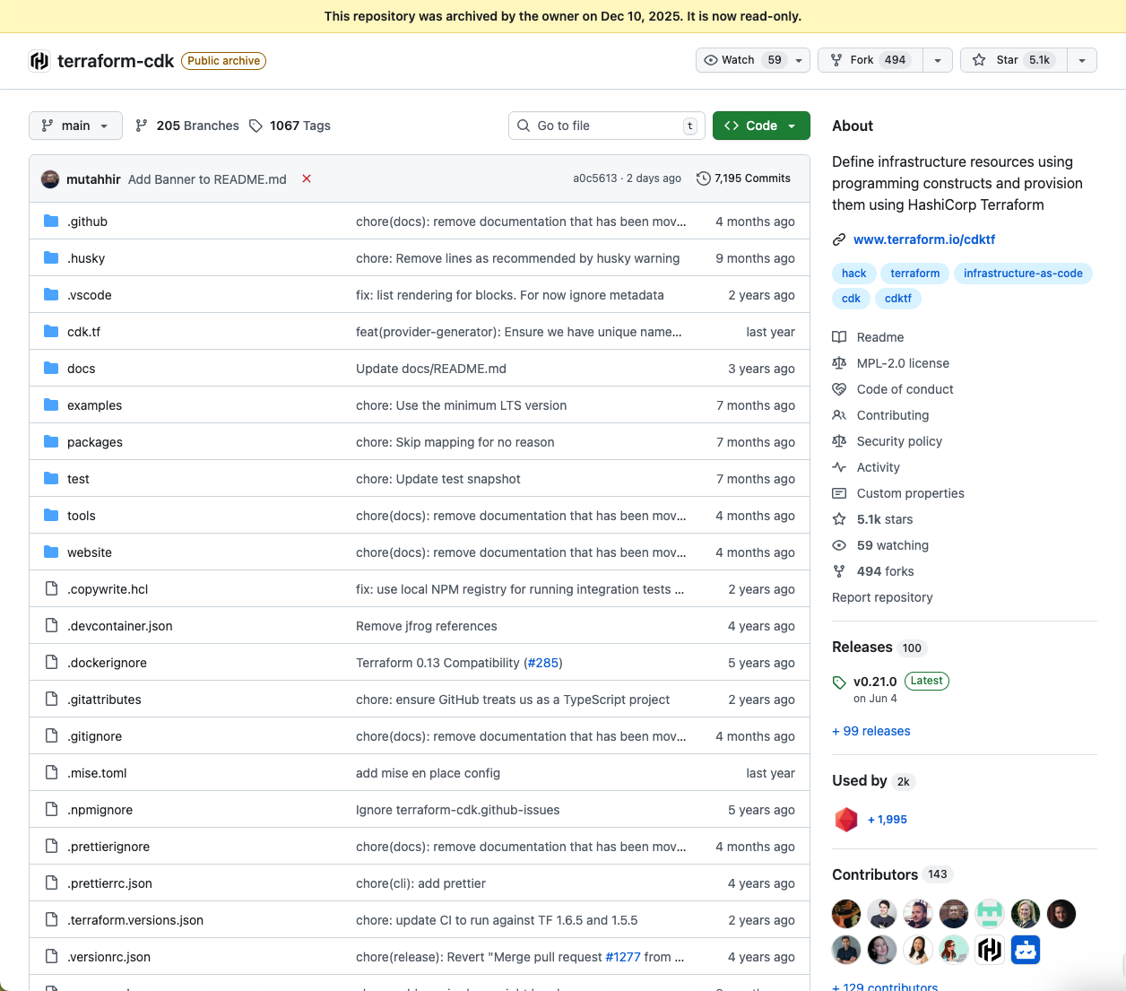Open commit message 'Add Banner to README.md'
1126x991 pixels.
pyautogui.click(x=207, y=179)
